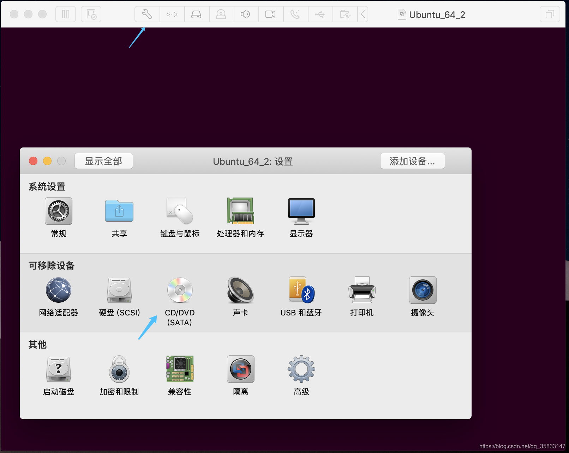Open the 网络适配器 network adapter settings
This screenshot has height=453, width=569.
click(59, 290)
